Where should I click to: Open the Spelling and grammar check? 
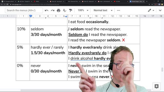pyautogui.click(x=65, y=10)
